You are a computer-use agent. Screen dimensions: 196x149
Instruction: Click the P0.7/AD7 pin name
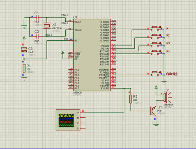[x=104, y=41]
